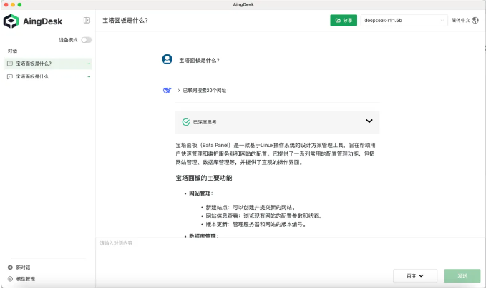The image size is (486, 289).
Task: Close the window with red button
Action: click(x=6, y=4)
